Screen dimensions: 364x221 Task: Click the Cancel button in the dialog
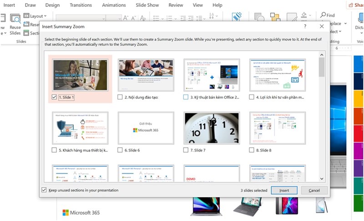tap(314, 190)
